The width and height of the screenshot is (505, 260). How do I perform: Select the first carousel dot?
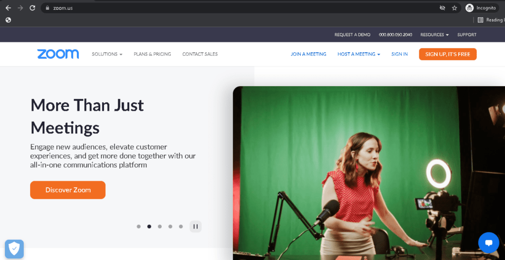139,227
